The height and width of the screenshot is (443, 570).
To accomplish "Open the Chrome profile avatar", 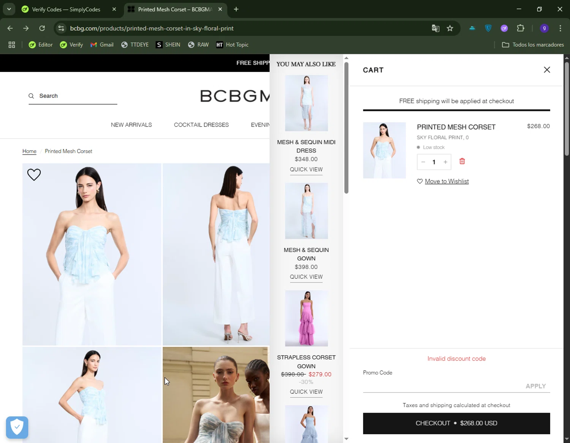I will 544,28.
